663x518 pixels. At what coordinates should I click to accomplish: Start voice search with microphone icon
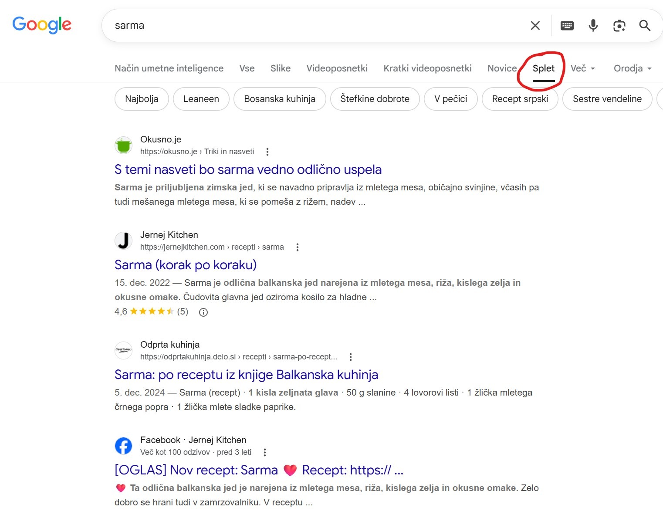pyautogui.click(x=593, y=26)
